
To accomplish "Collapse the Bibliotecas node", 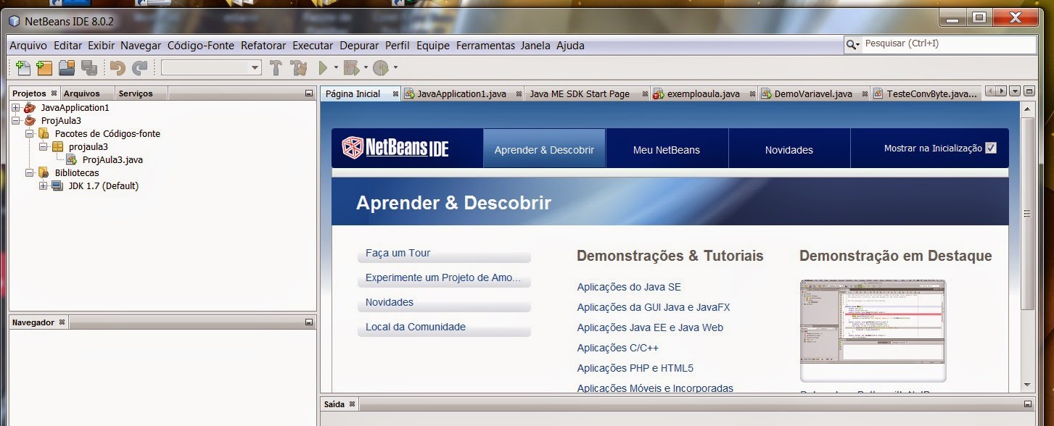I will (30, 172).
